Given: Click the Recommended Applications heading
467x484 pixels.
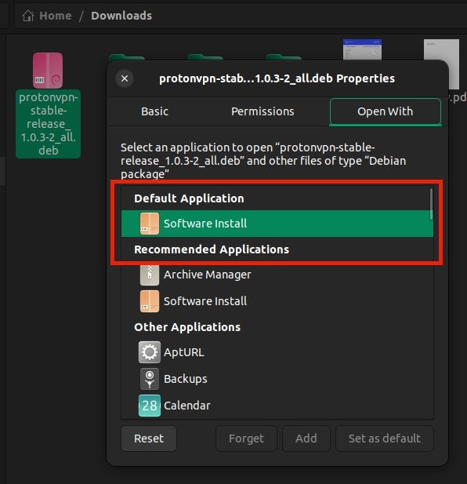Looking at the screenshot, I should click(212, 249).
